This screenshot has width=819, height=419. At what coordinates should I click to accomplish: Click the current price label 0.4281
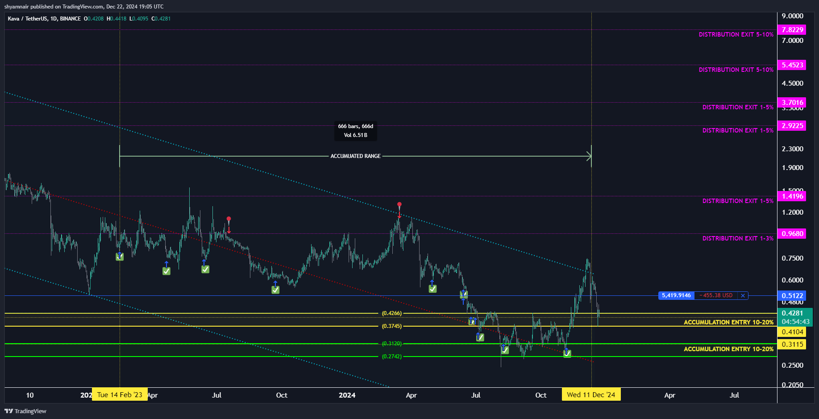click(x=793, y=313)
